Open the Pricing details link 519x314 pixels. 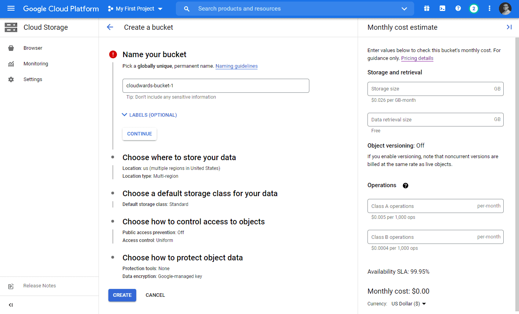tap(417, 58)
